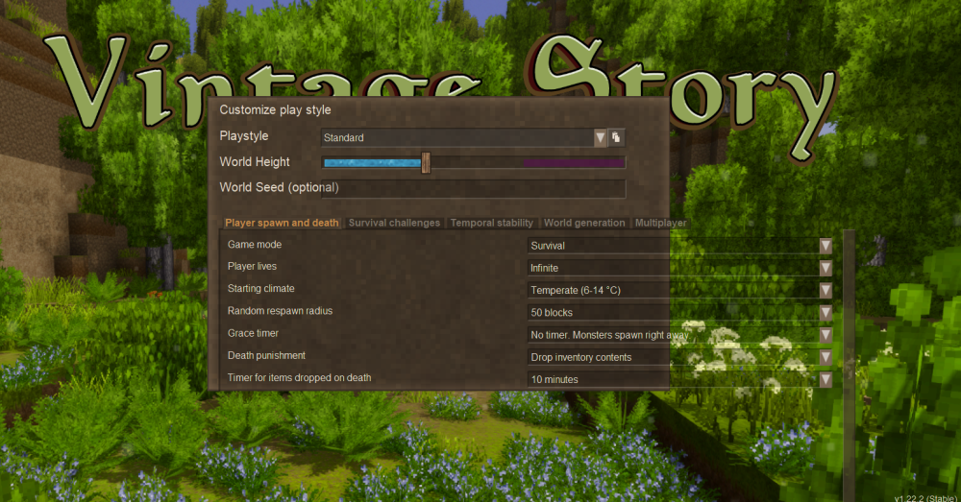
Task: Select the Standard playstyle combo box
Action: [463, 138]
